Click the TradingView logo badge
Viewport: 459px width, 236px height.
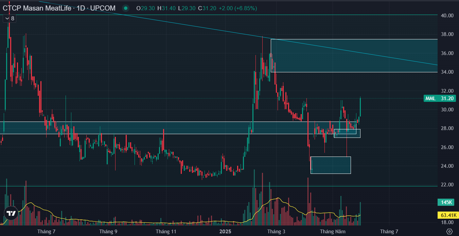(11, 213)
